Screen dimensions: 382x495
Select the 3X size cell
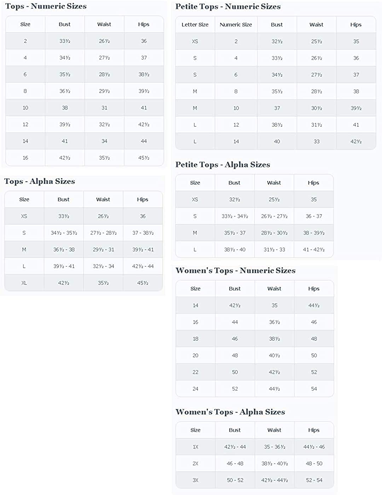pyautogui.click(x=196, y=480)
